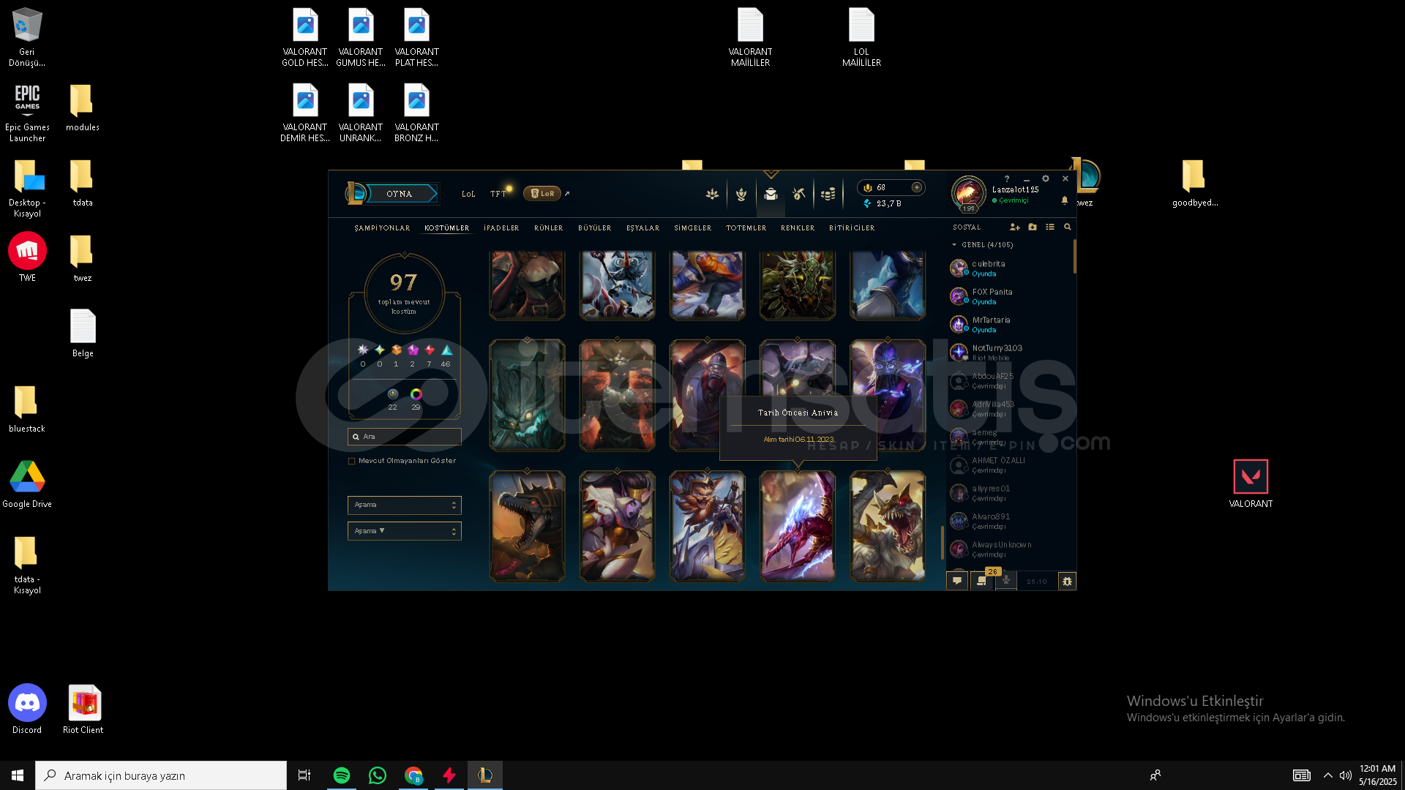This screenshot has width=1405, height=790.
Task: Open the notifications bell icon
Action: pyautogui.click(x=1065, y=200)
